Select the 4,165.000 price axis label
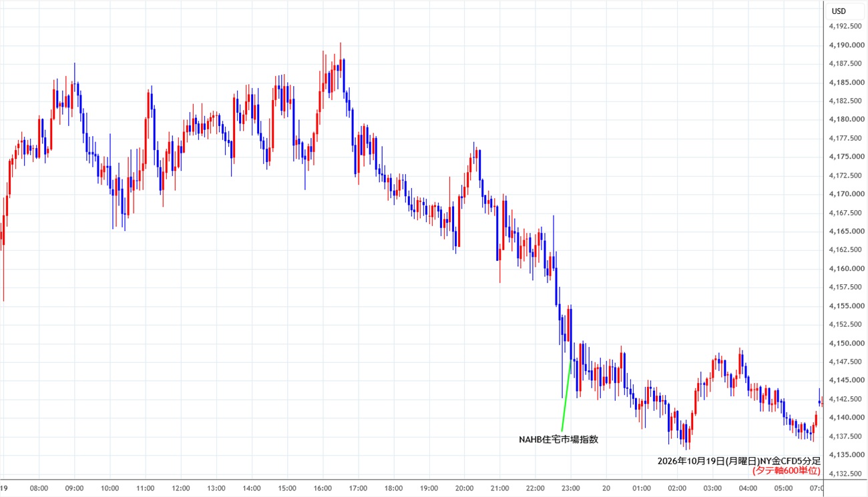Image resolution: width=868 pixels, height=497 pixels. pos(847,231)
